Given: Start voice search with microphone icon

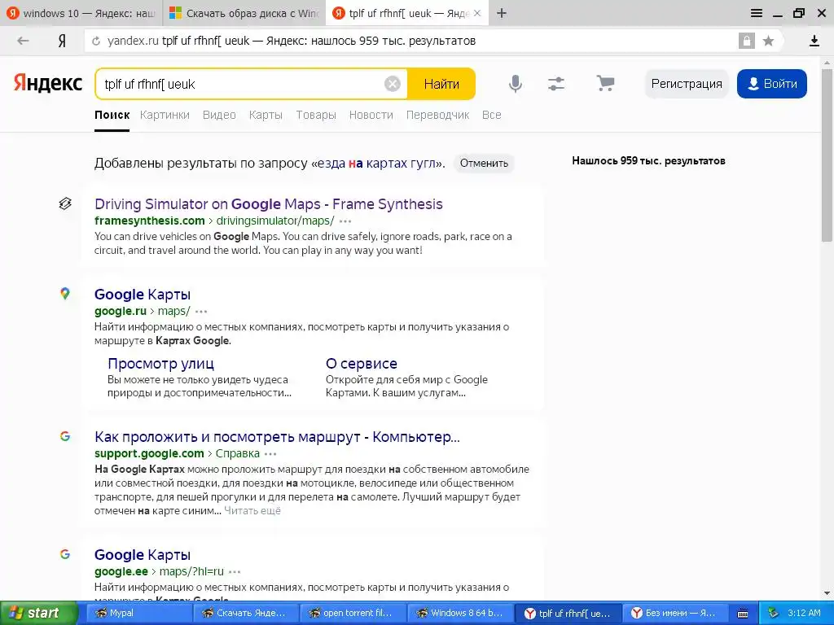Looking at the screenshot, I should 515,84.
